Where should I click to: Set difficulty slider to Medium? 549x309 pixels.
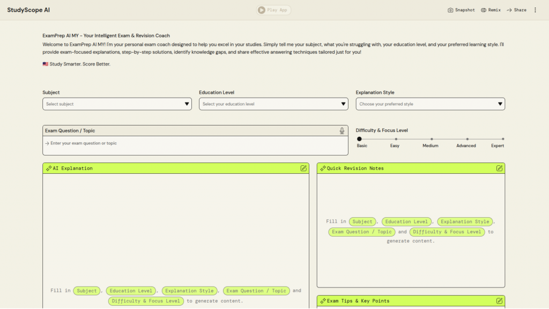tap(431, 139)
